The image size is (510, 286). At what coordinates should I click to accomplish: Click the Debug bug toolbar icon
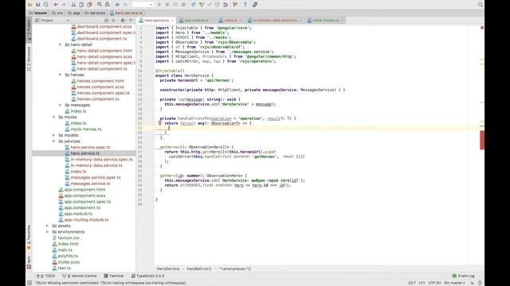click(167, 5)
